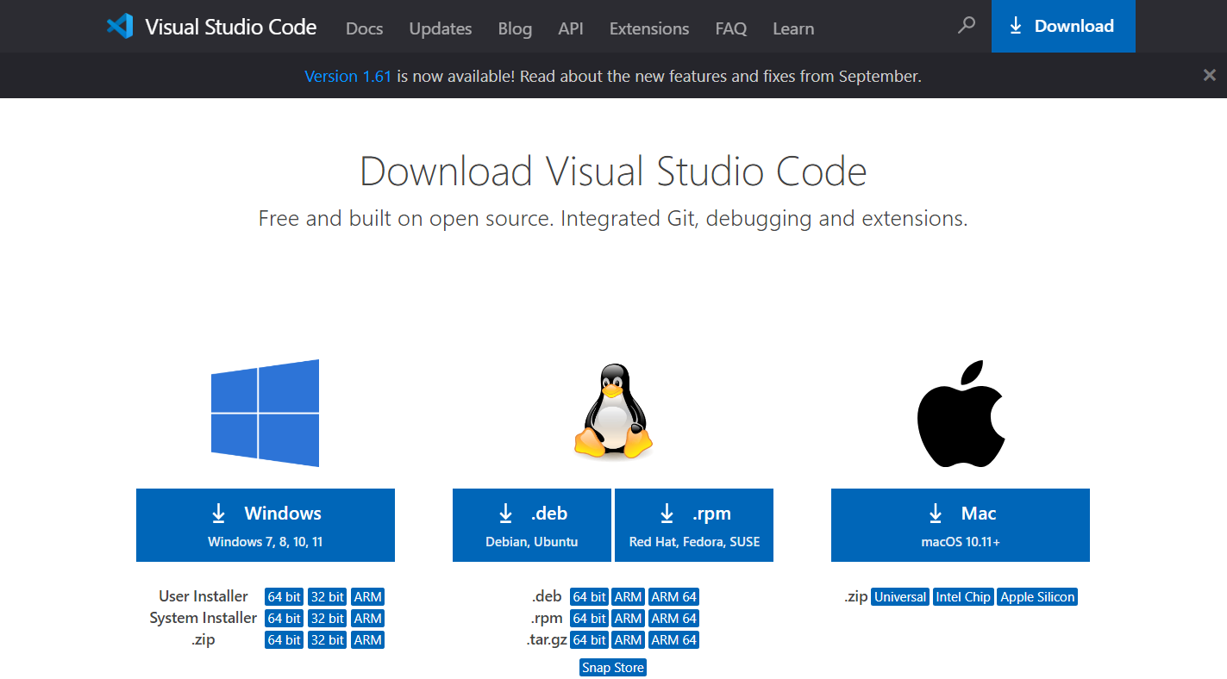Select User Installer 64 bit for Windows
This screenshot has height=679, width=1227.
[285, 596]
